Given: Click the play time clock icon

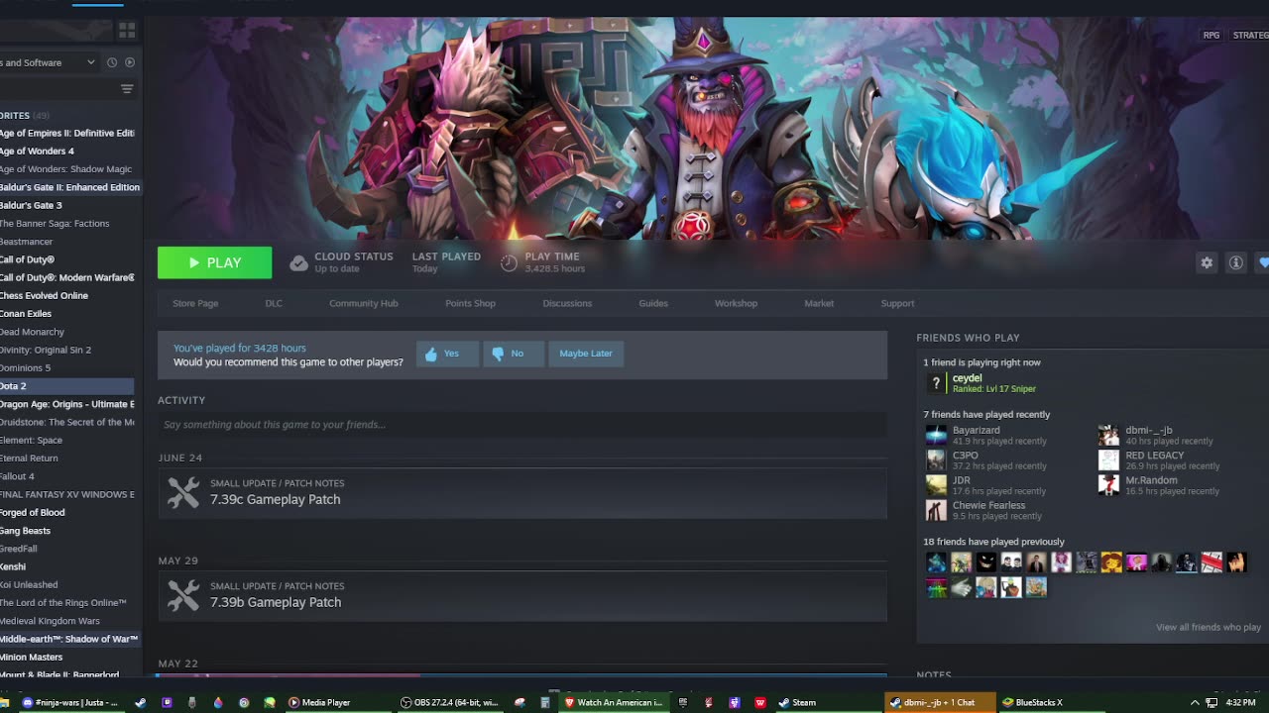Looking at the screenshot, I should coord(509,262).
